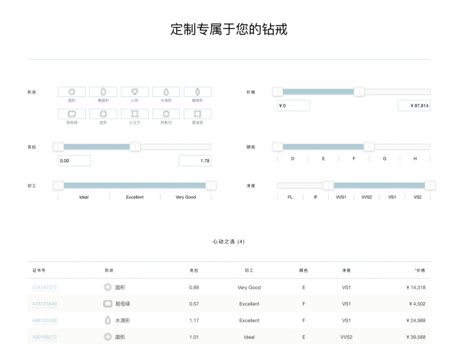The image size is (458, 344).
Task: Click the carat 克拉 slider minimum handle
Action: click(58, 147)
